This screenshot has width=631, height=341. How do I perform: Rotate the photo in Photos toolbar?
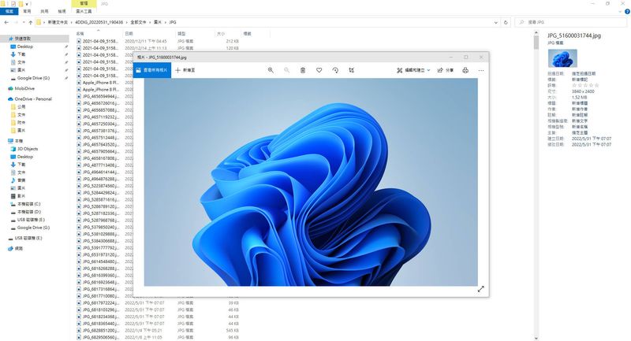[335, 70]
